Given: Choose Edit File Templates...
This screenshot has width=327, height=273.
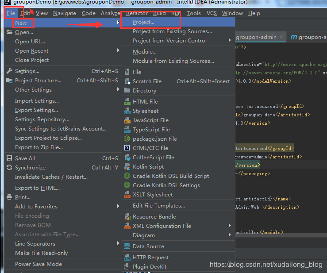Looking at the screenshot, I should [178, 206].
